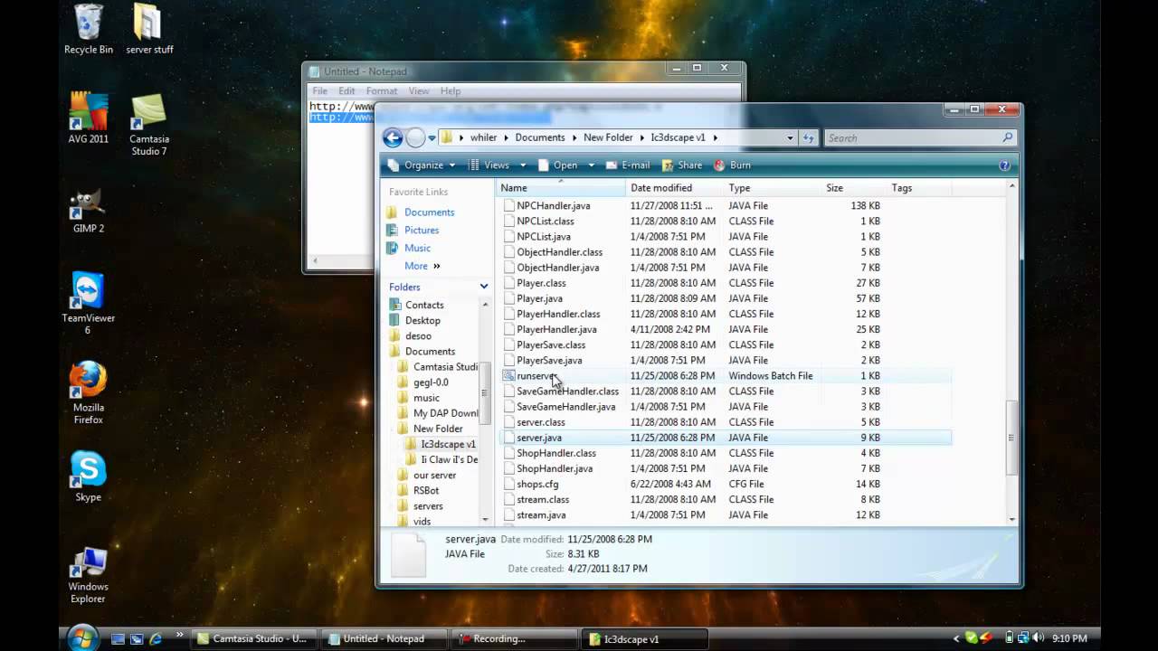Click the Back navigation arrow in Explorer
Screen dimensions: 1158x651
pos(393,137)
